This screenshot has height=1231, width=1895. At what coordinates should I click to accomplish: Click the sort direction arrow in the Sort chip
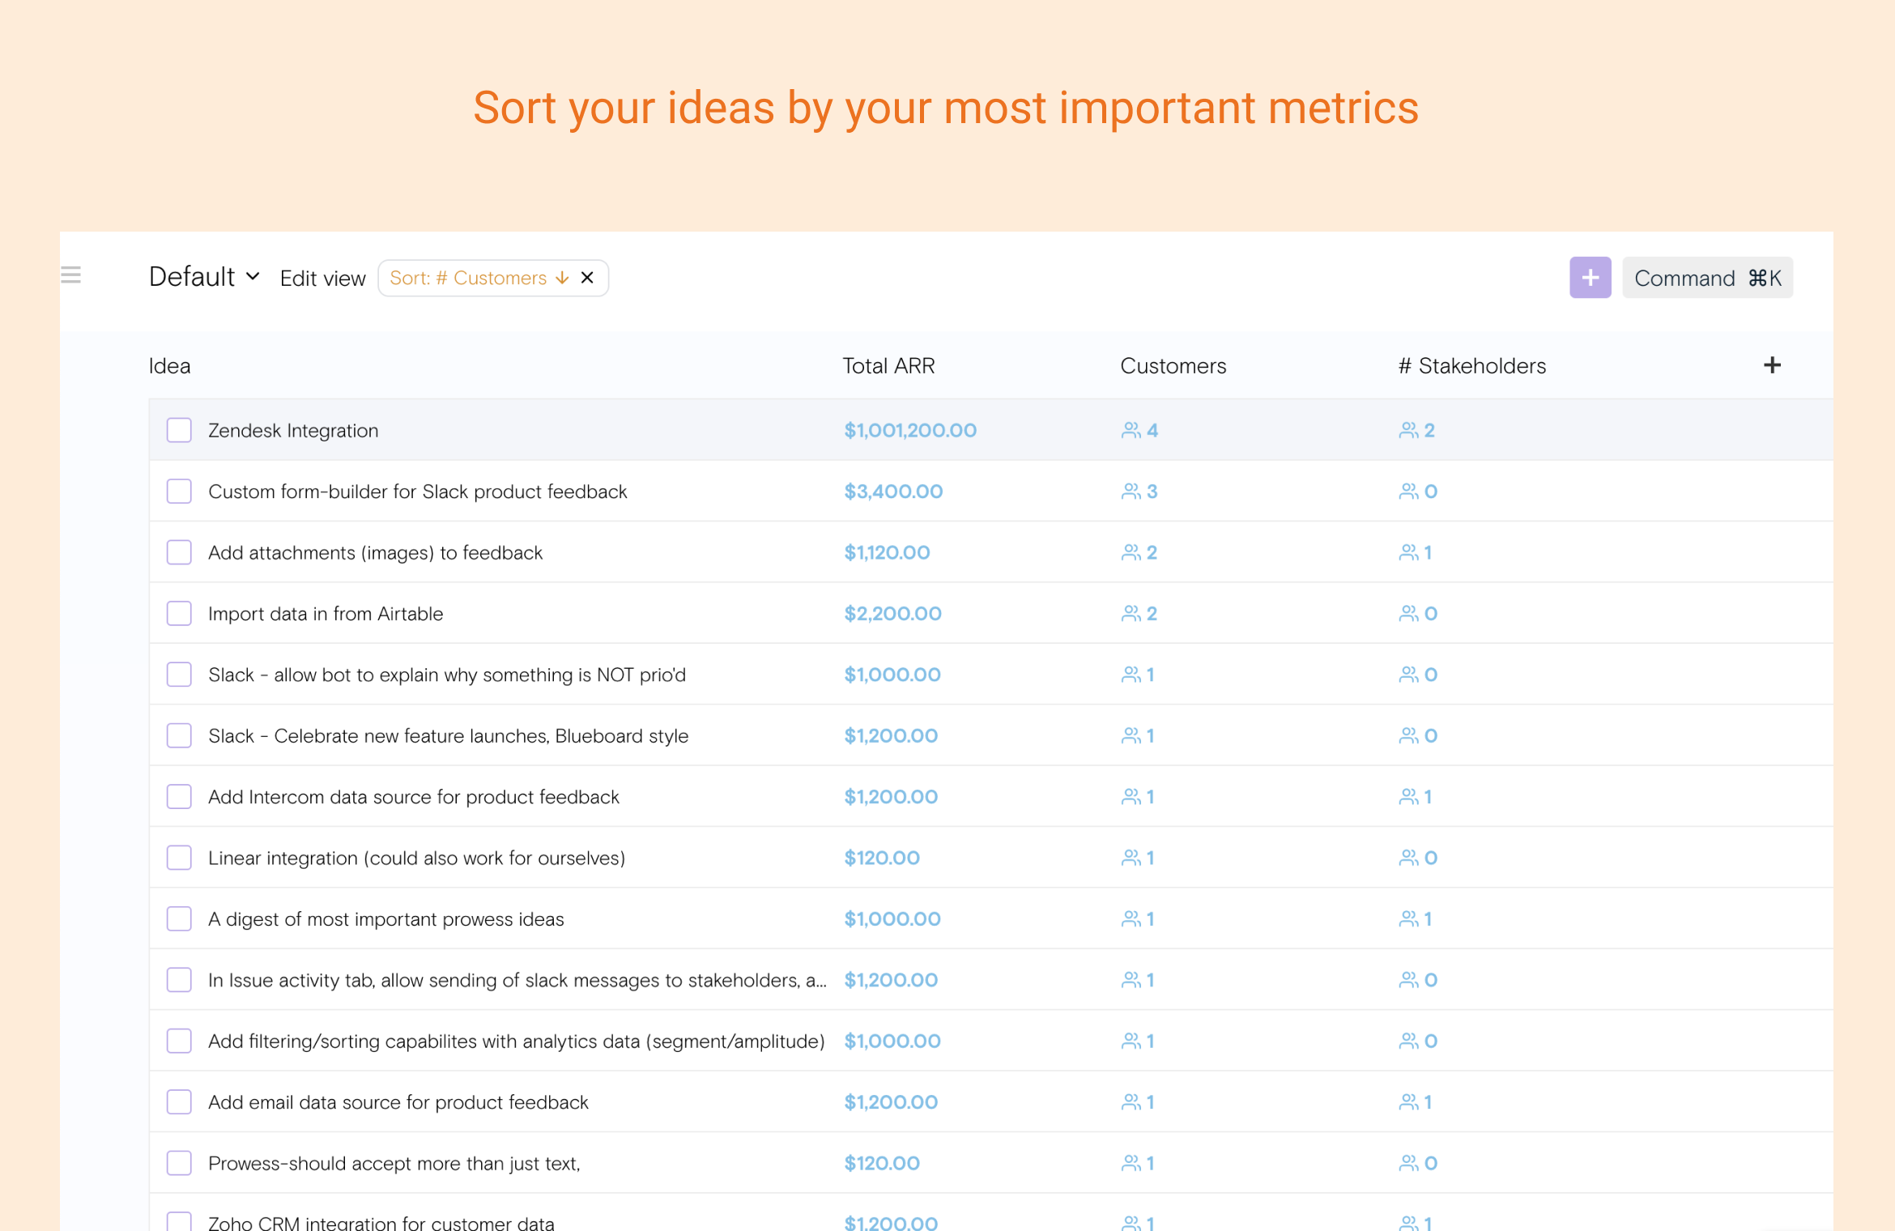562,278
